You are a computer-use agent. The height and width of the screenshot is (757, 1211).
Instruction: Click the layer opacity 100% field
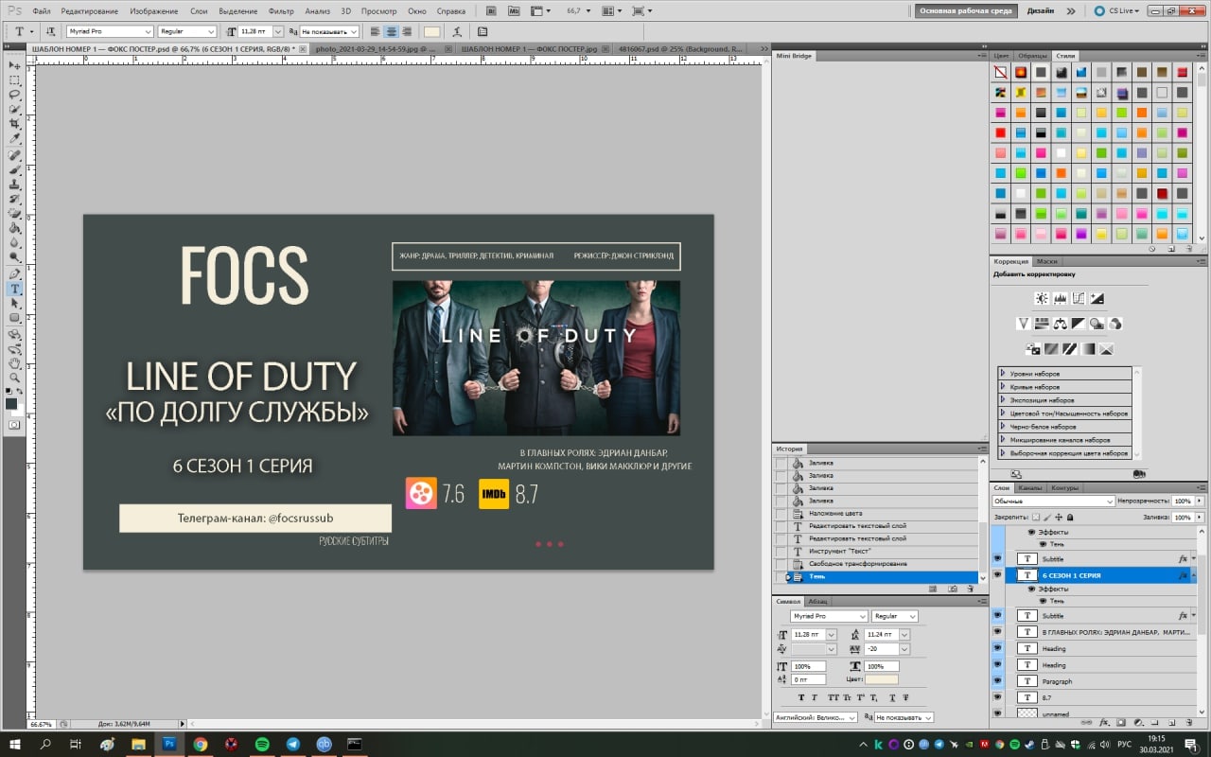point(1182,501)
